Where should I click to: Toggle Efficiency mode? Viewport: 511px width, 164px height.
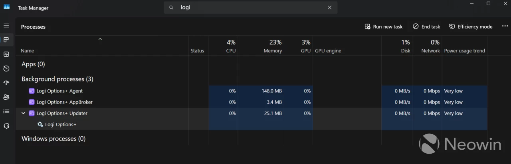(x=471, y=27)
